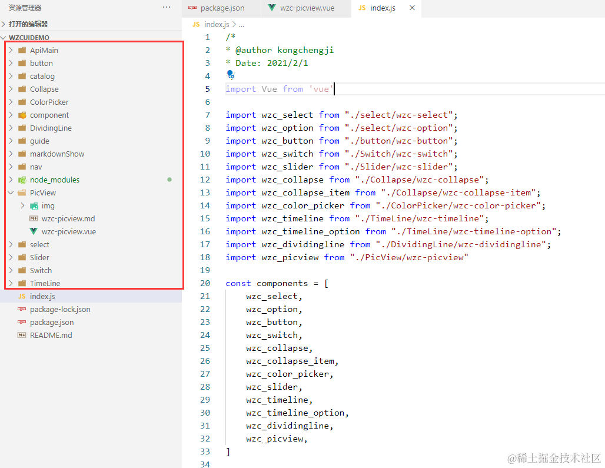This screenshot has width=605, height=468.
Task: Click wzc_picview entry on line 32
Action: 274,439
